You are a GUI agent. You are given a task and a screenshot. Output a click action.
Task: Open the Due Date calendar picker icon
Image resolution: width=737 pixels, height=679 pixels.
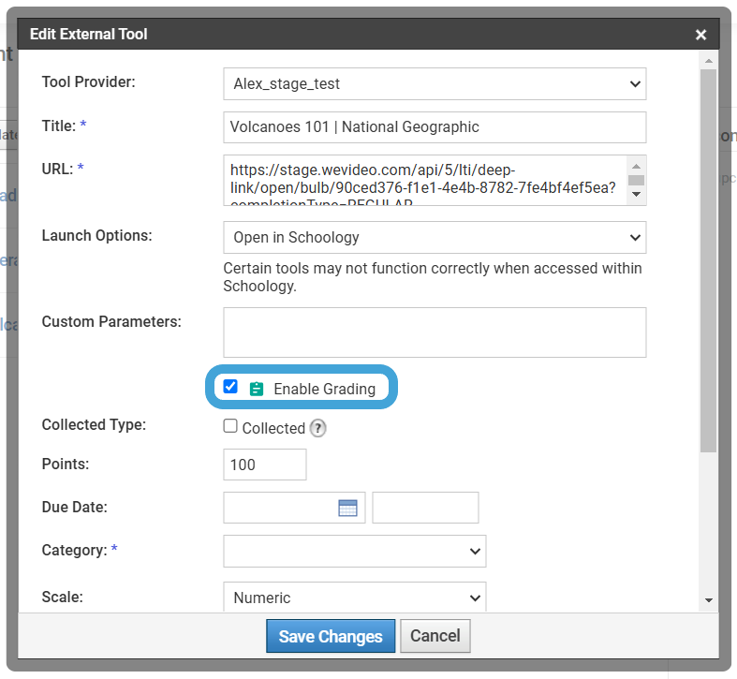347,508
